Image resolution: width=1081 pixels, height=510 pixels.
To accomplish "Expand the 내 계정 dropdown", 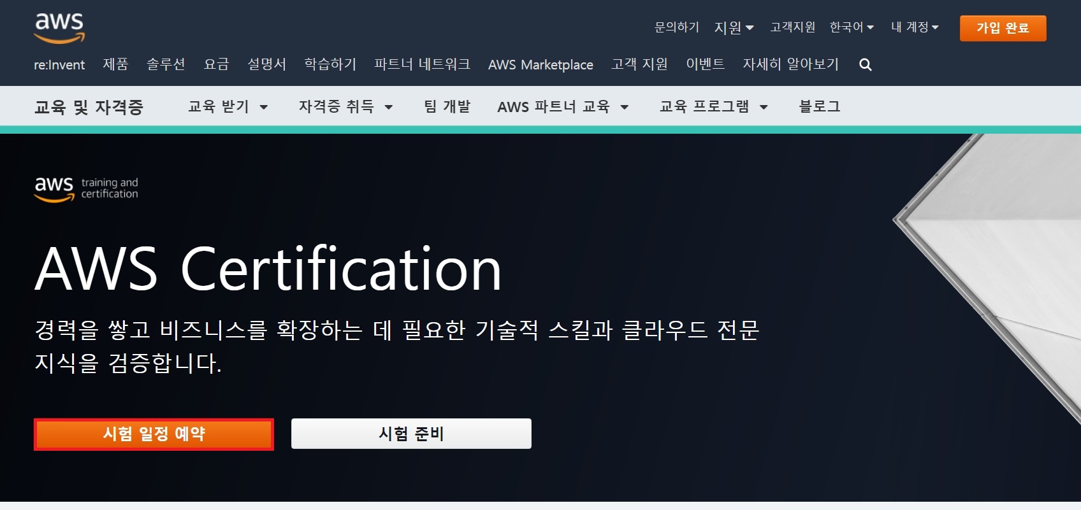I will coord(915,27).
